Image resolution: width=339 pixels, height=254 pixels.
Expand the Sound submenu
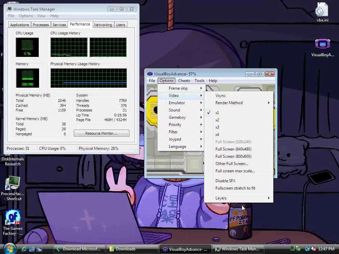(x=181, y=110)
